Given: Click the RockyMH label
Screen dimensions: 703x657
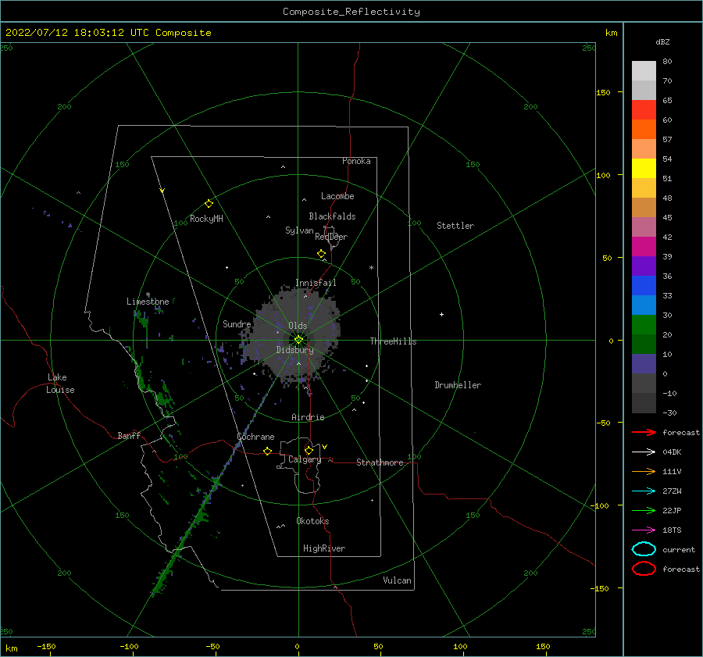Looking at the screenshot, I should (x=206, y=219).
